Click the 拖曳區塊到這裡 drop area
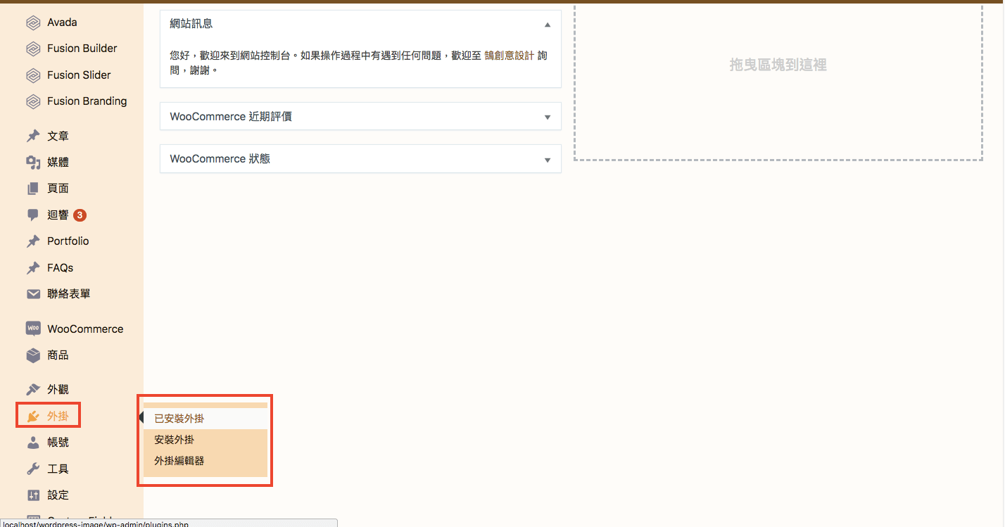 coord(778,81)
